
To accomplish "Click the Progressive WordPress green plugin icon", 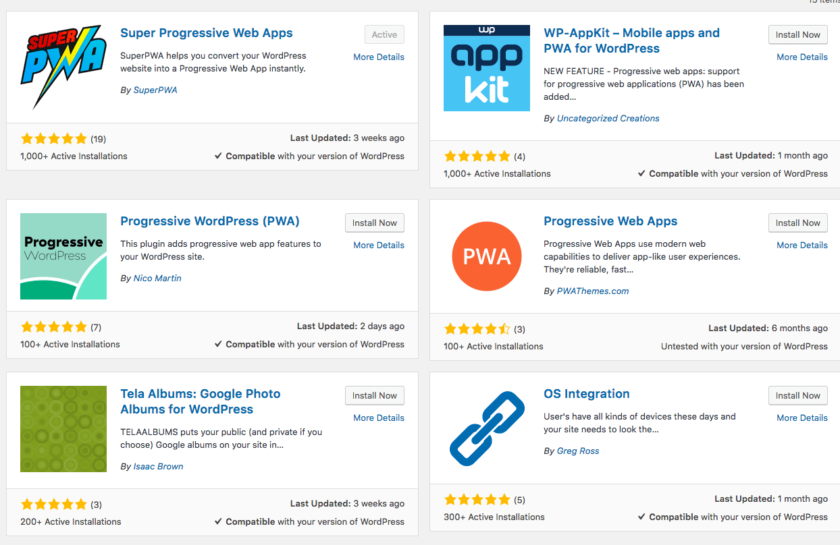I will 63,256.
